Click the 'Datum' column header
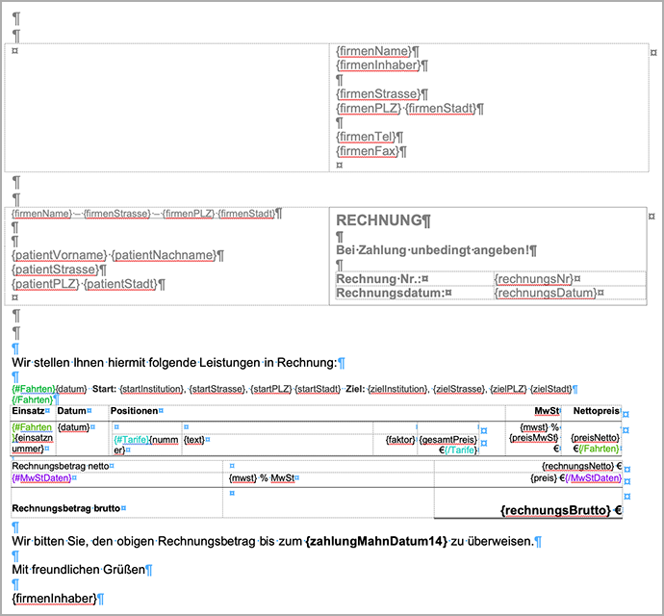The height and width of the screenshot is (616, 664). [x=71, y=411]
